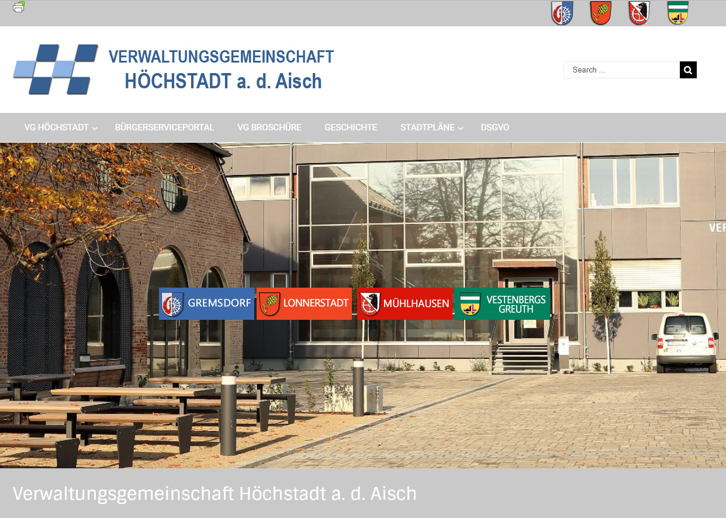This screenshot has width=726, height=518.
Task: Open the VG HÖCHSTADT menu item
Action: [x=56, y=127]
